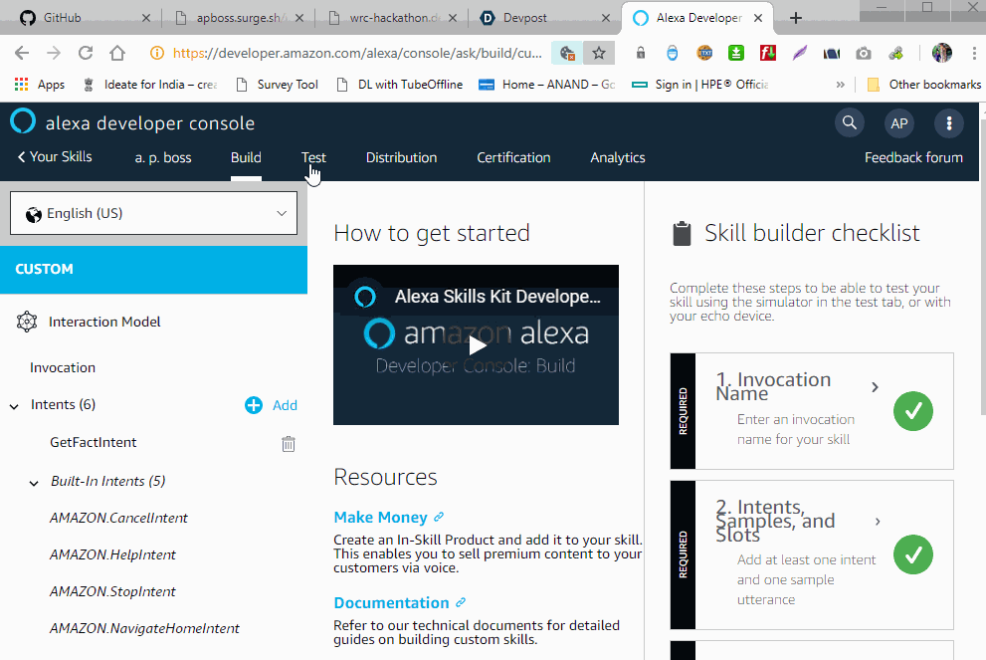The image size is (986, 660).
Task: Open the Certification tab
Action: tap(513, 157)
